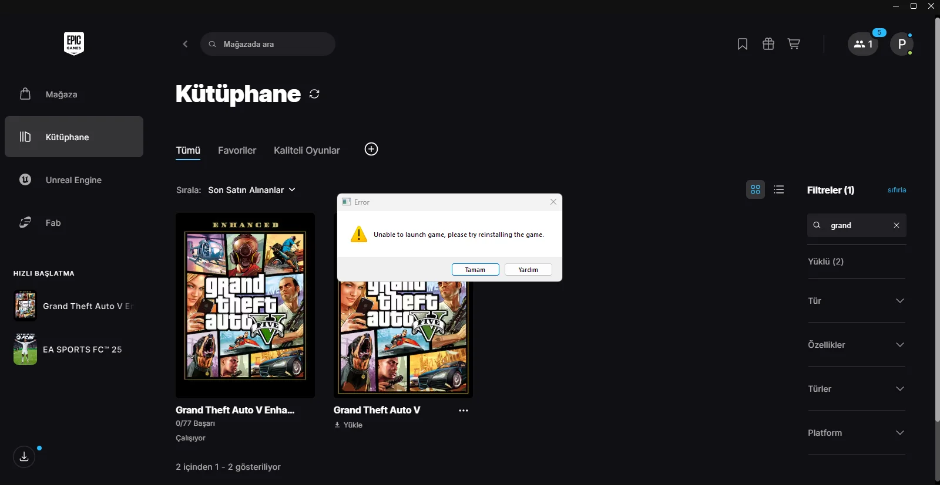Open the Son Satın Alınanlar sort dropdown
940x485 pixels.
251,190
